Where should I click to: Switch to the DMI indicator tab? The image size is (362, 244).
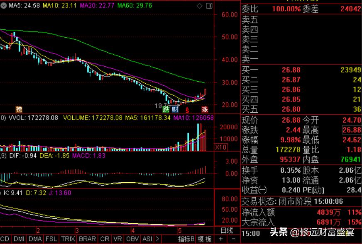click(18, 239)
